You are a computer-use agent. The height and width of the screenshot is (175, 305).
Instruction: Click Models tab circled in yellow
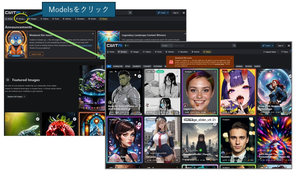click(20, 19)
